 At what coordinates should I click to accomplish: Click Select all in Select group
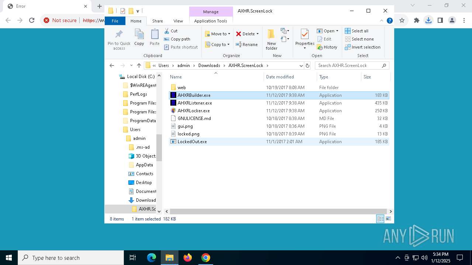click(x=356, y=31)
